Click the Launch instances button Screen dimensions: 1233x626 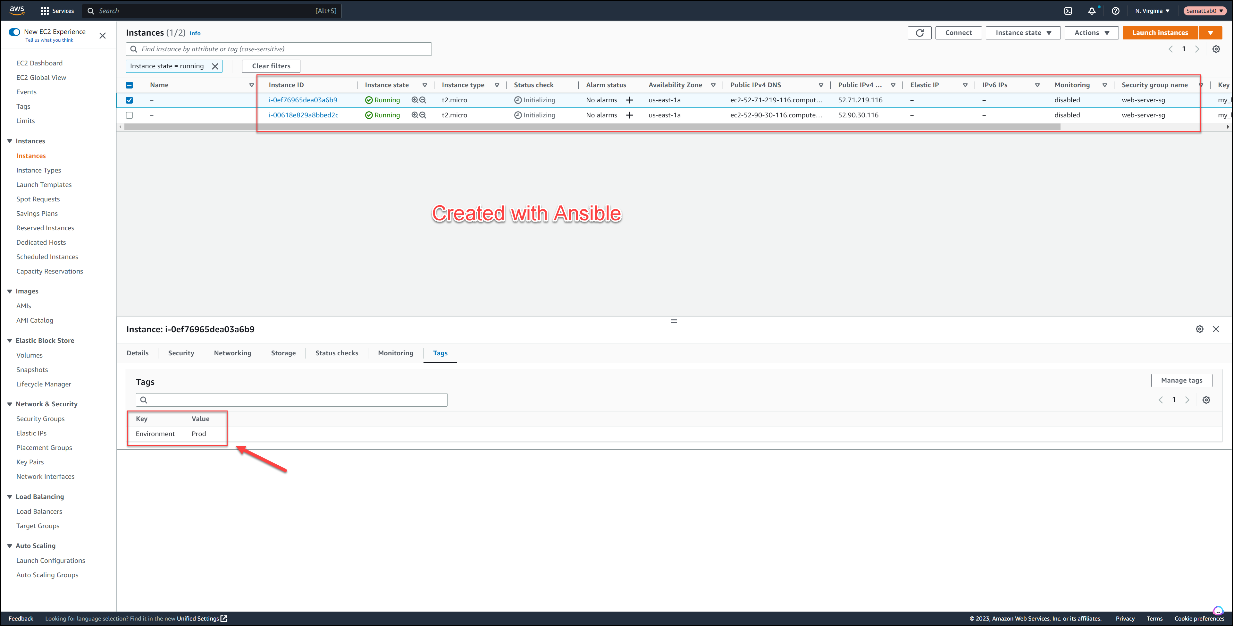1159,33
